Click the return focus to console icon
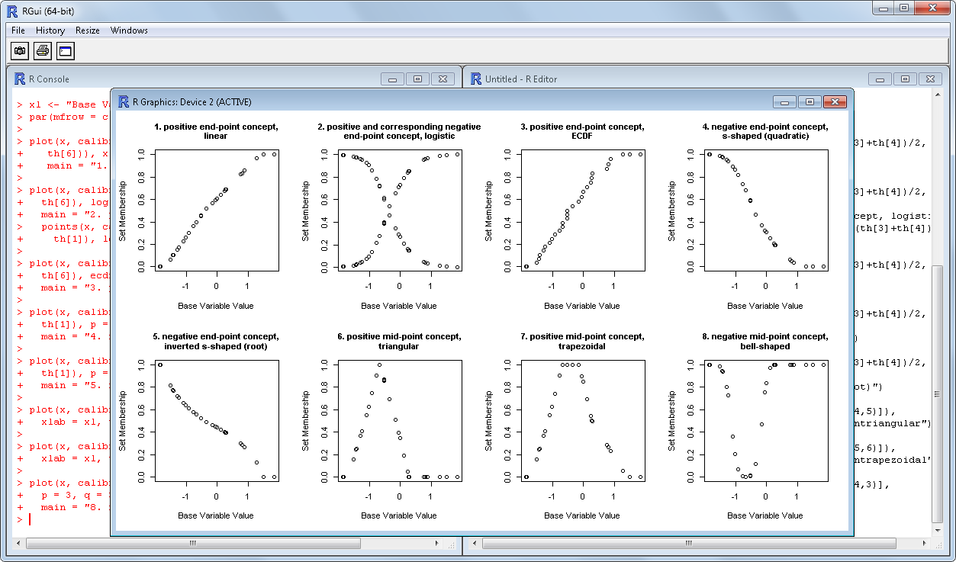 pos(65,51)
